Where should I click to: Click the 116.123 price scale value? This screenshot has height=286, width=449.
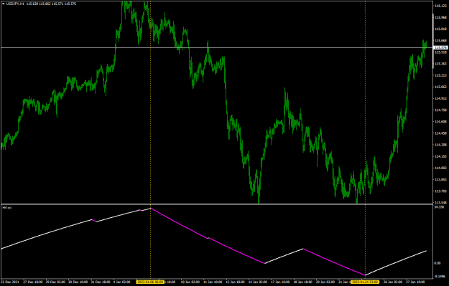pyautogui.click(x=440, y=6)
